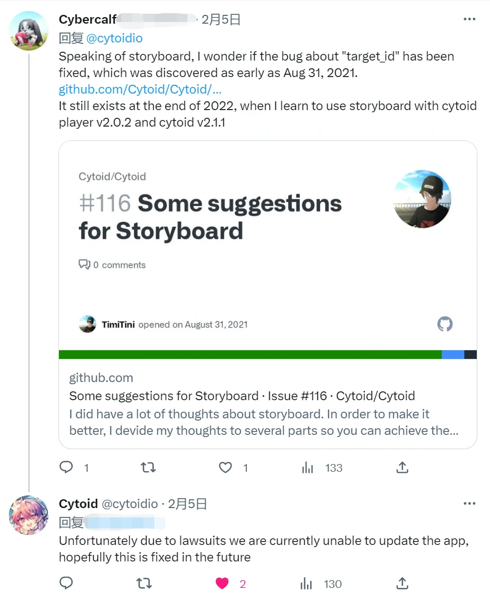Open more options on Cytoid's reply
The image size is (490, 600).
pos(469,504)
